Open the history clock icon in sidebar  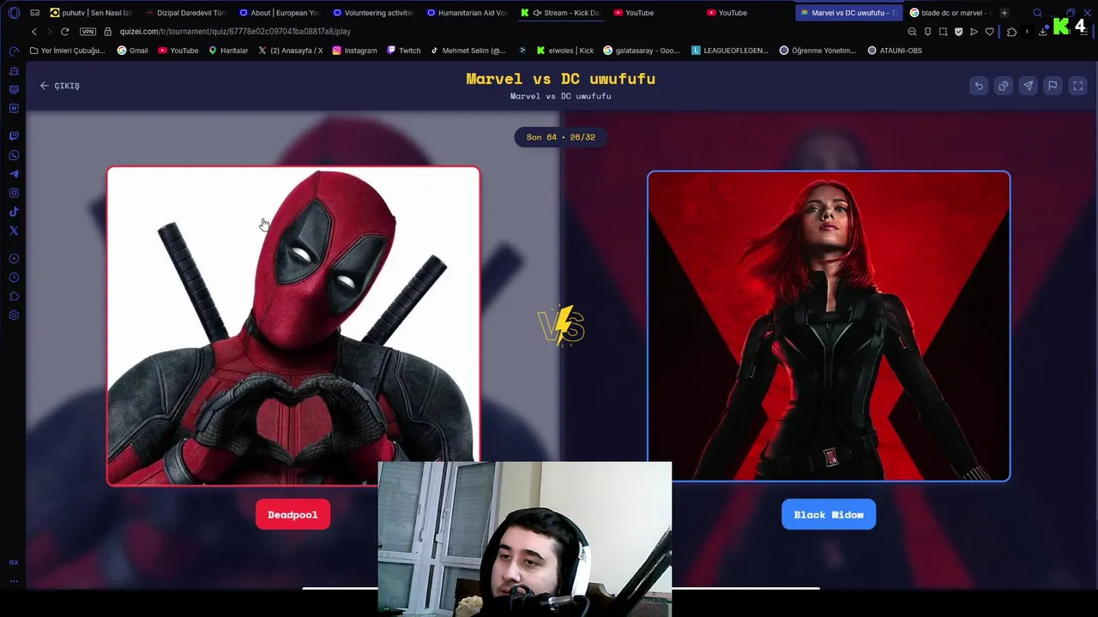click(x=14, y=278)
